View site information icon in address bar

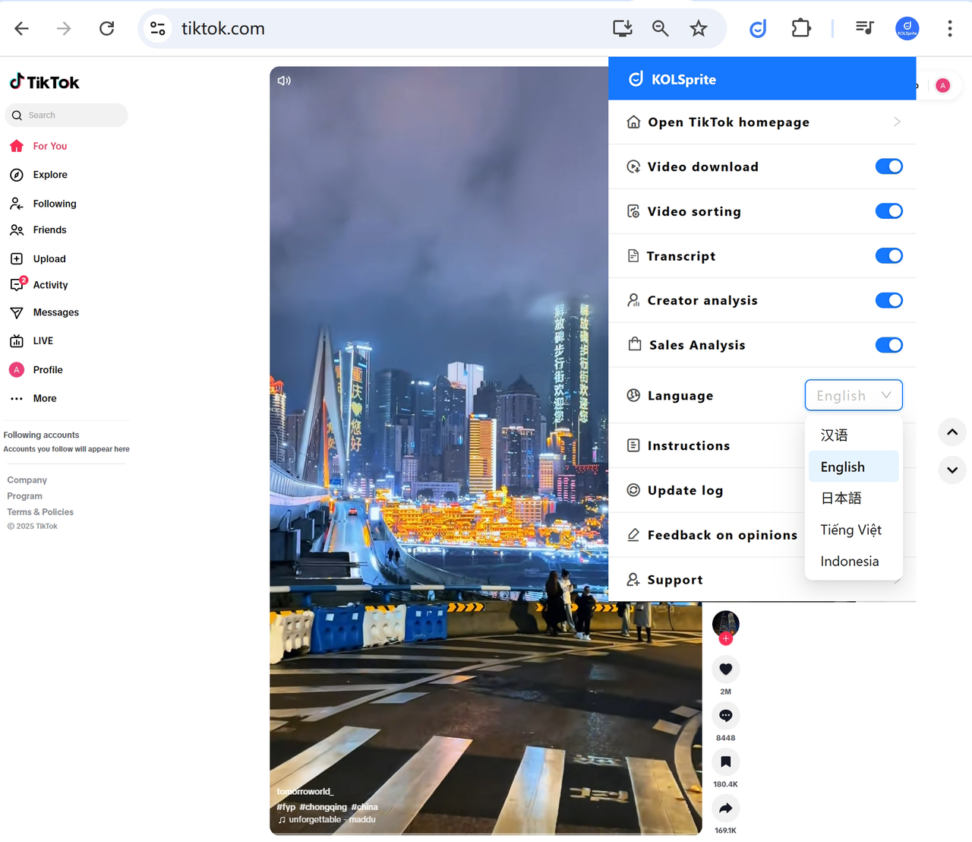[x=158, y=29]
